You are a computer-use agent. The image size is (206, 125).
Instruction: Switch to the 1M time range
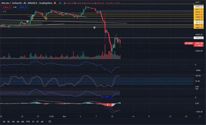point(13,122)
